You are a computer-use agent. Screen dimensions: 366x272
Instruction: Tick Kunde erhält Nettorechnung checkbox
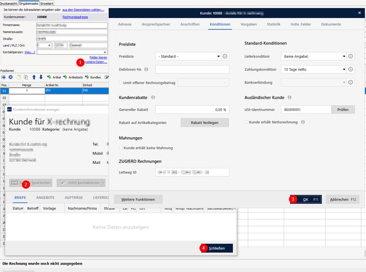click(x=246, y=122)
